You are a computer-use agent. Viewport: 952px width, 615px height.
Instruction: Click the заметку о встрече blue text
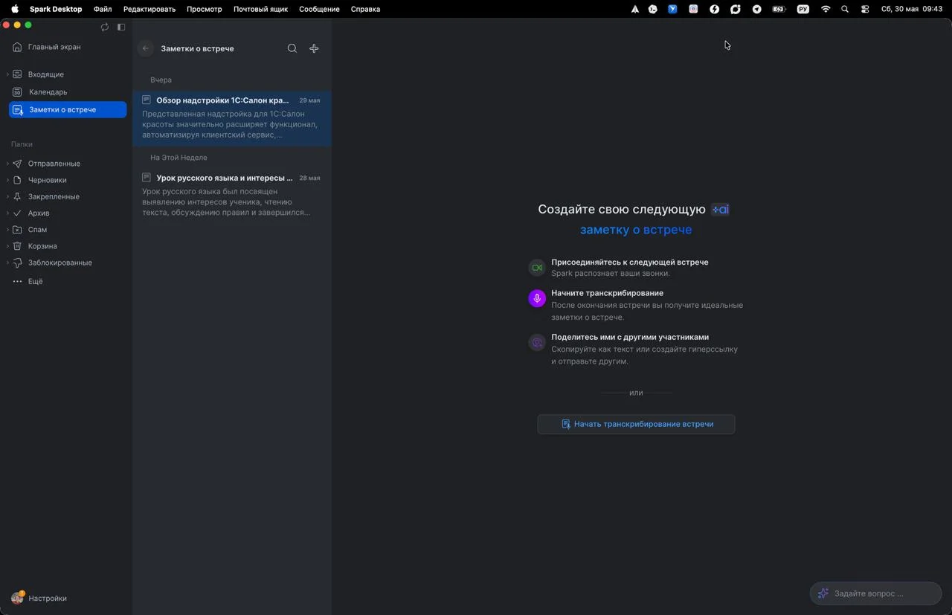[x=636, y=230]
